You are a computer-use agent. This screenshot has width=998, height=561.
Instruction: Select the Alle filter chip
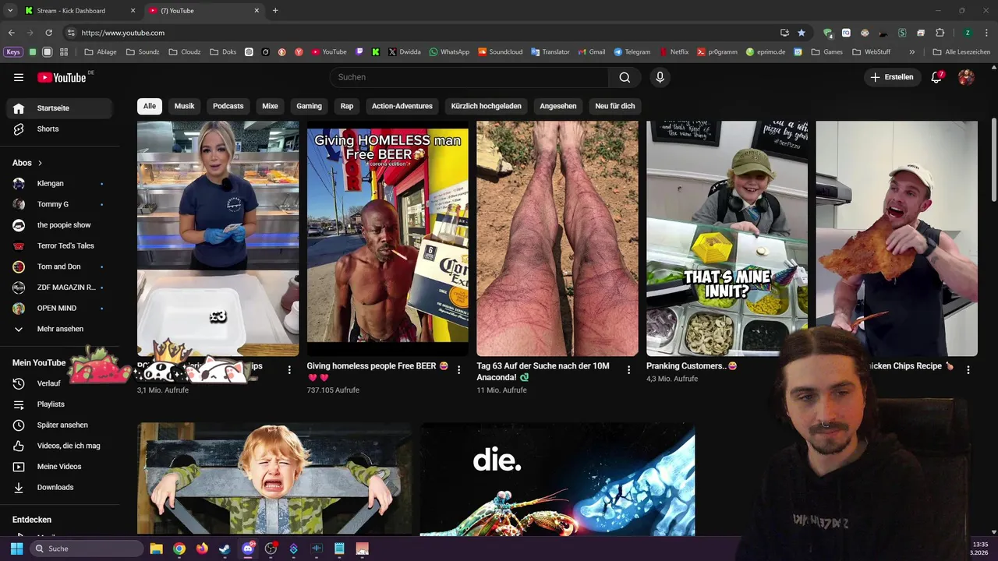click(x=150, y=106)
